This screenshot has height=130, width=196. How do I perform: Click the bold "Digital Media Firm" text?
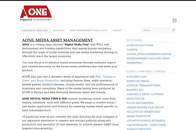[x=76, y=45]
